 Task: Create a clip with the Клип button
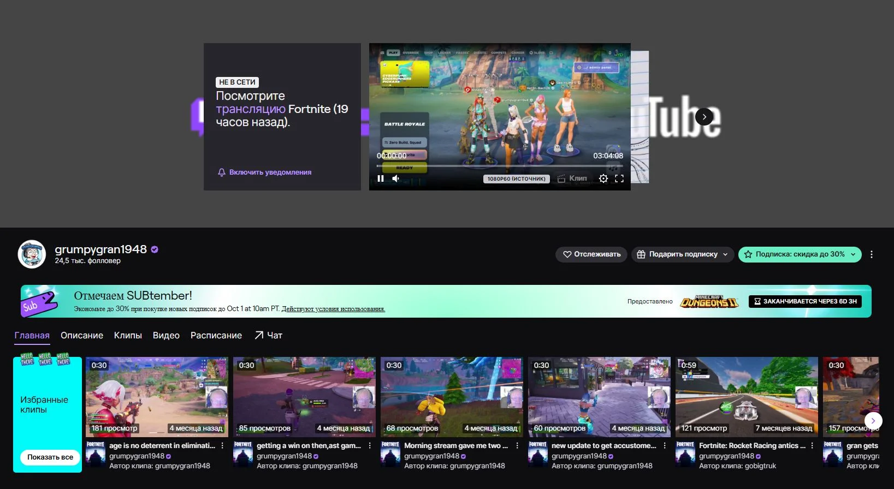(x=572, y=178)
